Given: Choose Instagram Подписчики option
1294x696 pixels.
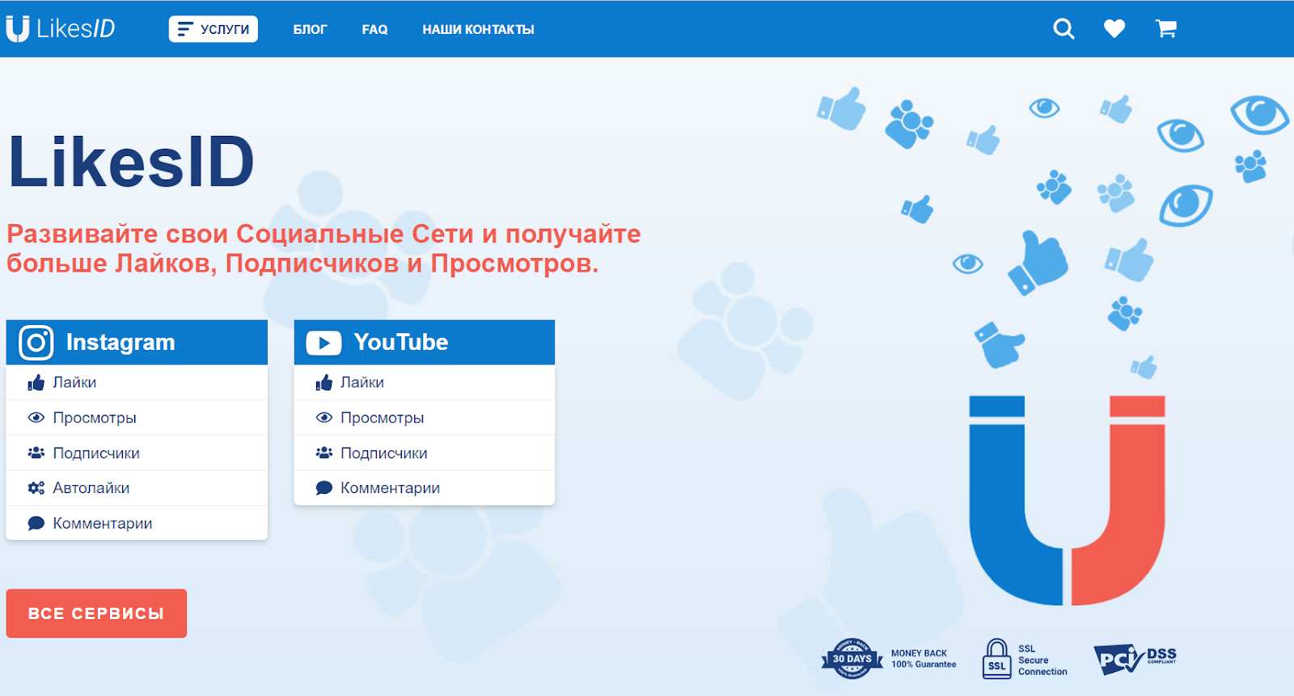Looking at the screenshot, I should tap(95, 453).
